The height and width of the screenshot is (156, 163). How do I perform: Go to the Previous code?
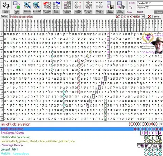tap(47, 5)
